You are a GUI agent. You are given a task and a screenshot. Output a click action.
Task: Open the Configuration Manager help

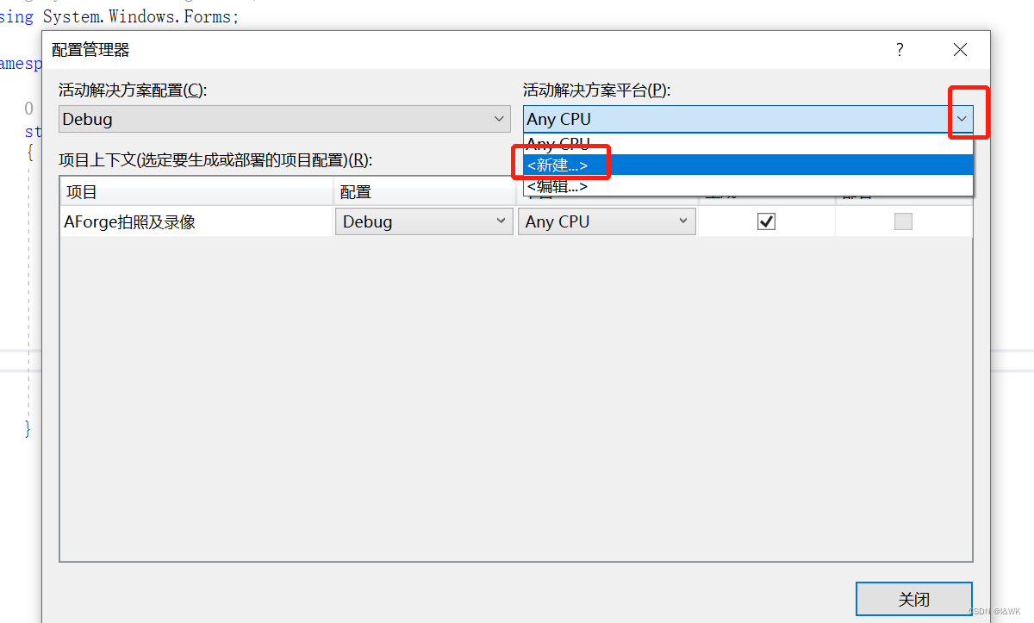click(899, 49)
